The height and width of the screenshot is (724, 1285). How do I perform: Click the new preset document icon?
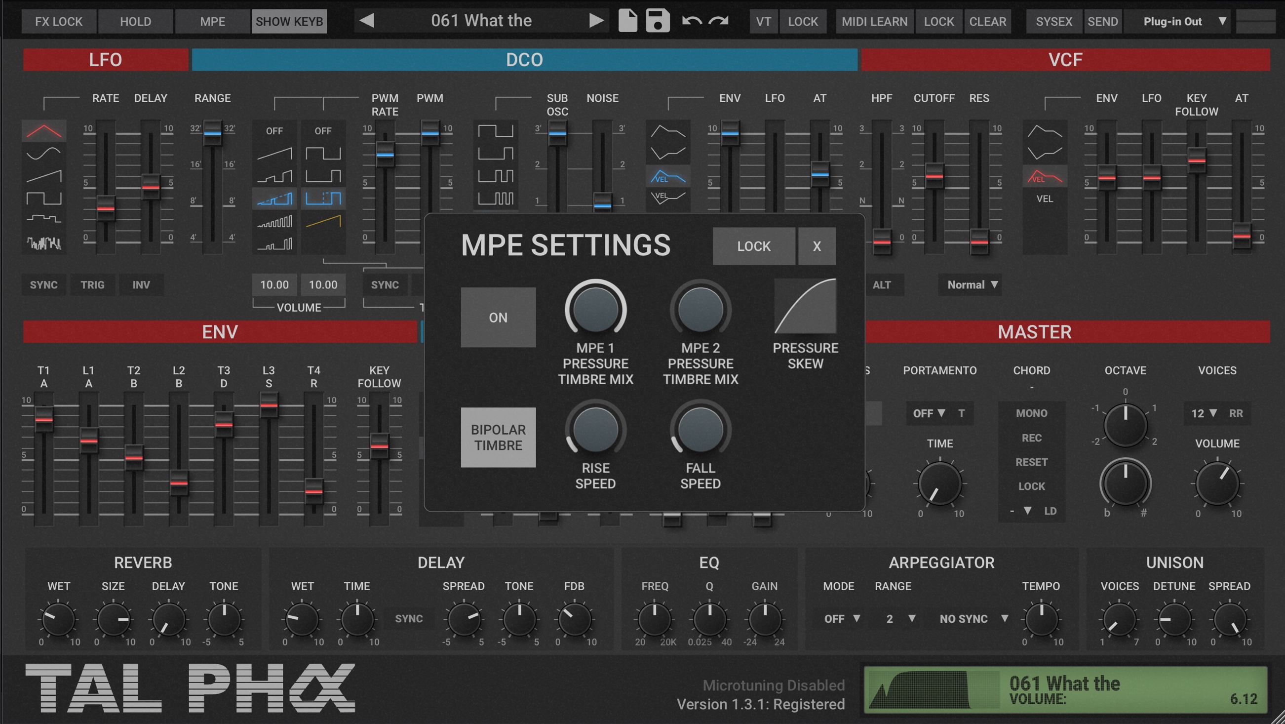click(627, 21)
